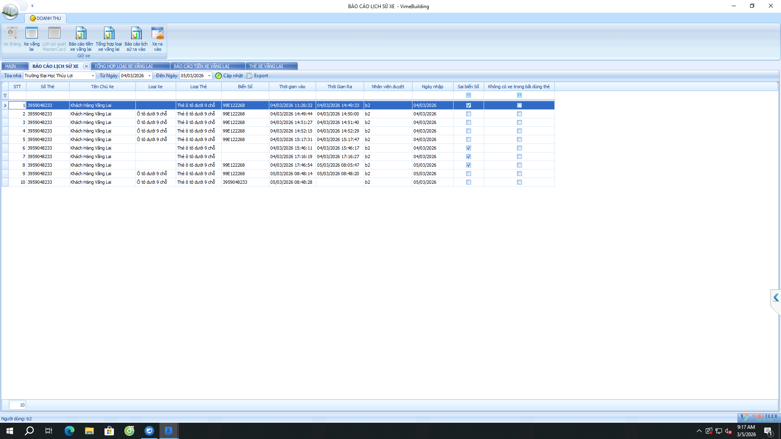Open the Xe vãng lai ribbon icon
781x439 pixels.
coord(31,33)
